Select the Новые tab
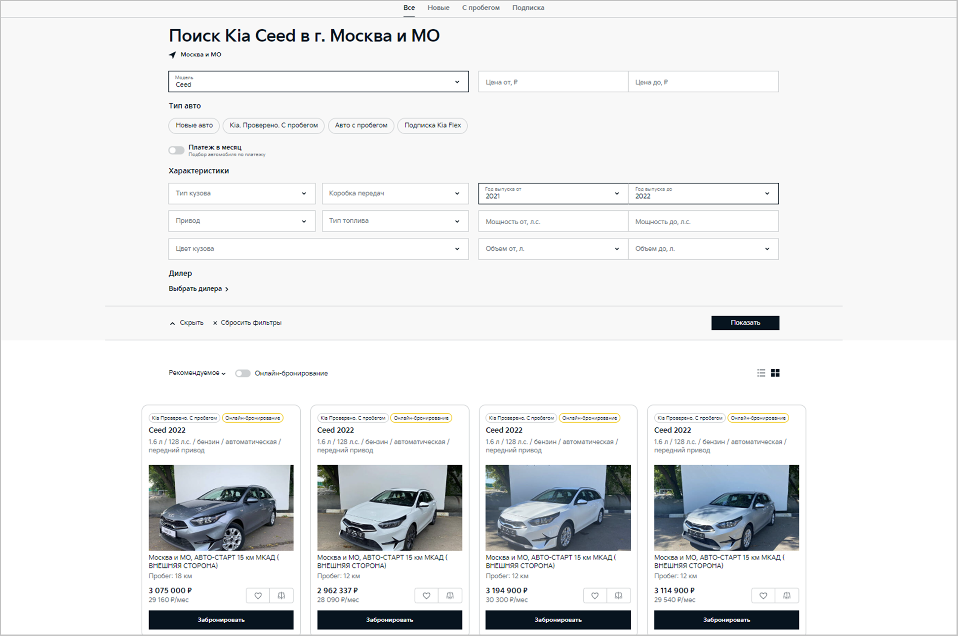The image size is (958, 636). pos(439,8)
